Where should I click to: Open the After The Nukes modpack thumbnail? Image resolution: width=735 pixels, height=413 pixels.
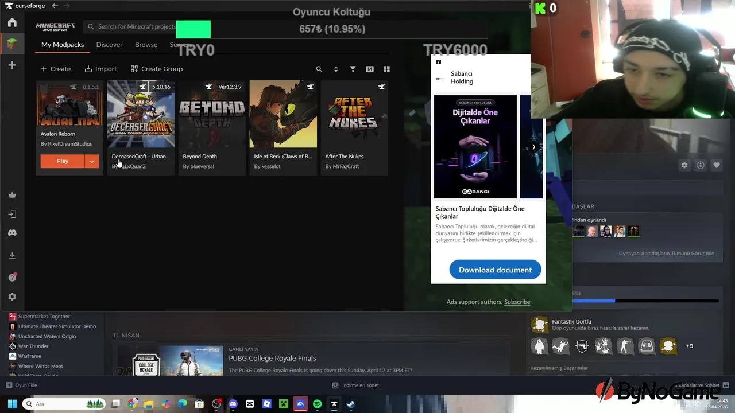[x=354, y=114]
